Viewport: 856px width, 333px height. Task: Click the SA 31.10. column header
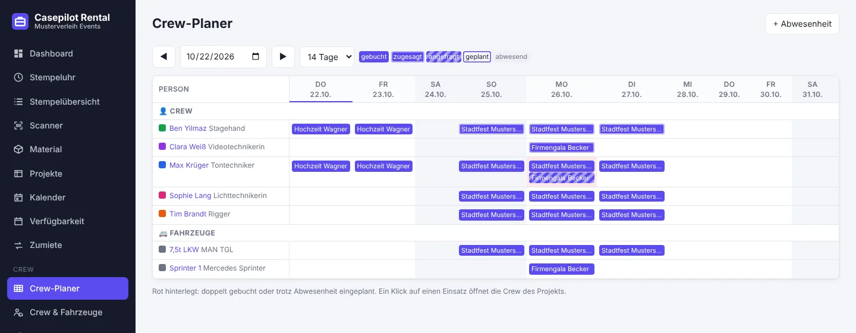click(813, 89)
